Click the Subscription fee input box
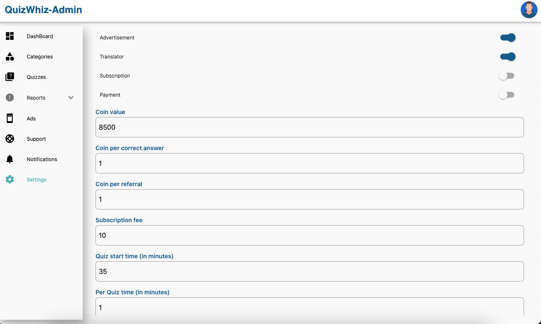 [310, 235]
